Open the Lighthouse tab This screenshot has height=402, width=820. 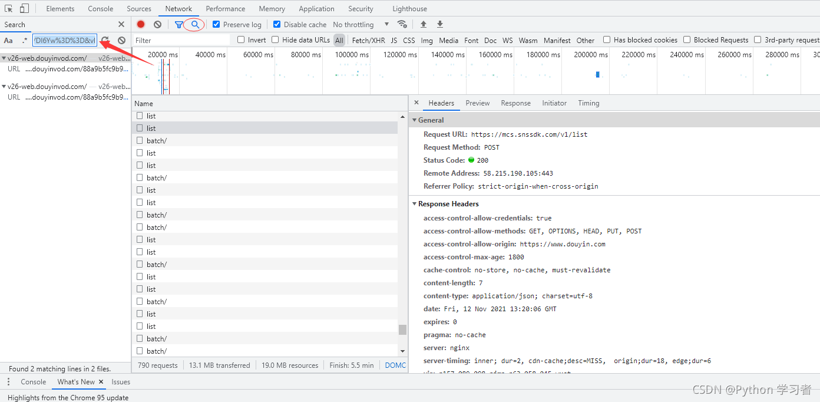point(409,8)
